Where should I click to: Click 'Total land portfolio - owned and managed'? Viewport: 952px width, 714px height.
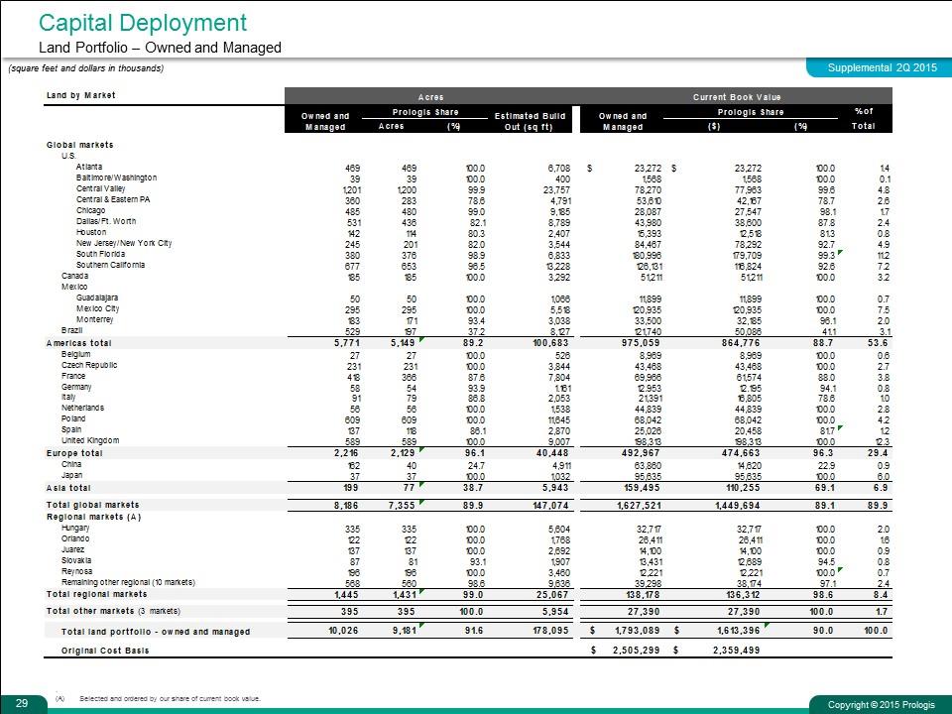coord(156,632)
